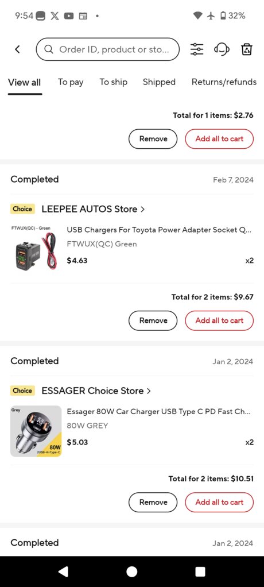Tap the back arrow icon
The height and width of the screenshot is (587, 264).
17,49
